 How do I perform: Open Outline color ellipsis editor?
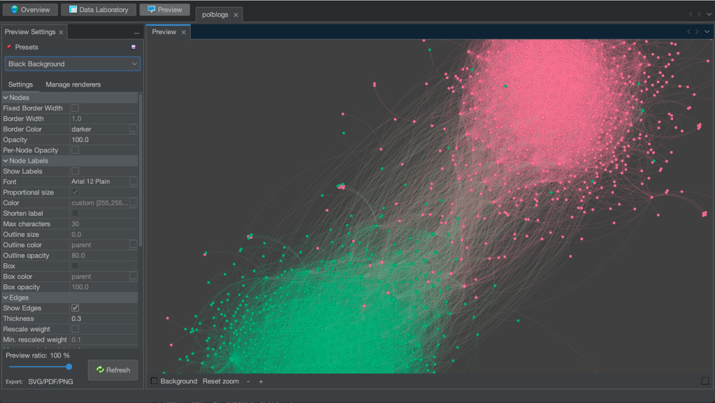point(133,245)
